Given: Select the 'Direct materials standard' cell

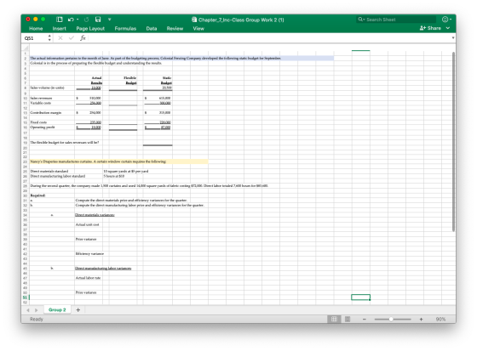Looking at the screenshot, I should [52, 171].
